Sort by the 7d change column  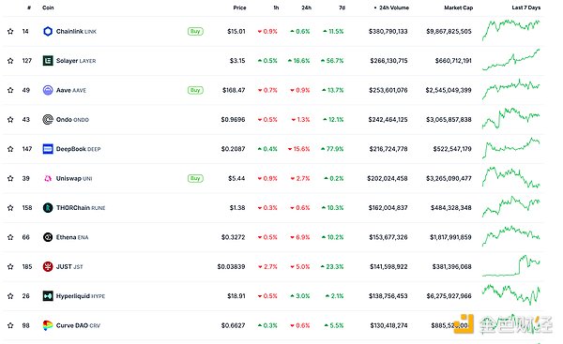point(342,7)
